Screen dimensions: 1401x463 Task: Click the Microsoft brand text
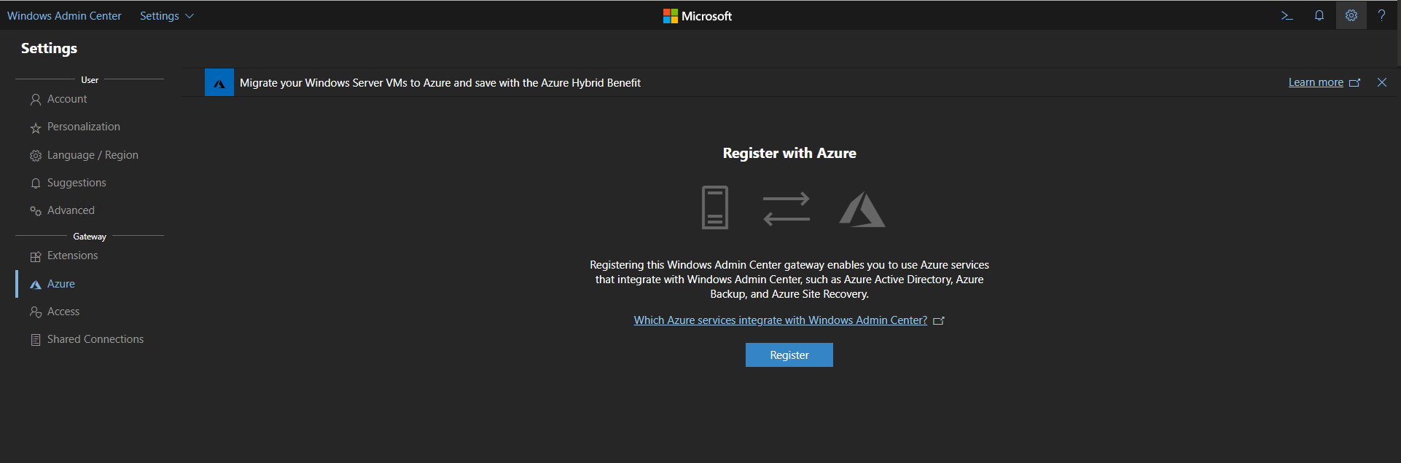click(706, 16)
